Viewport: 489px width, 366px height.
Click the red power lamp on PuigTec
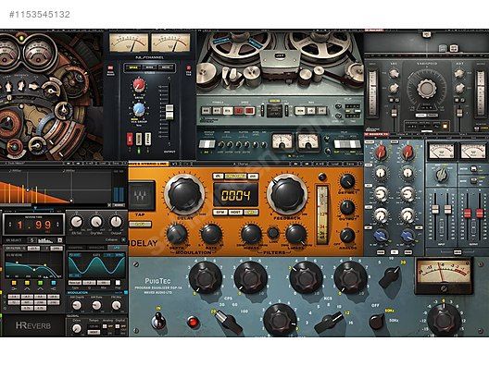tap(193, 322)
